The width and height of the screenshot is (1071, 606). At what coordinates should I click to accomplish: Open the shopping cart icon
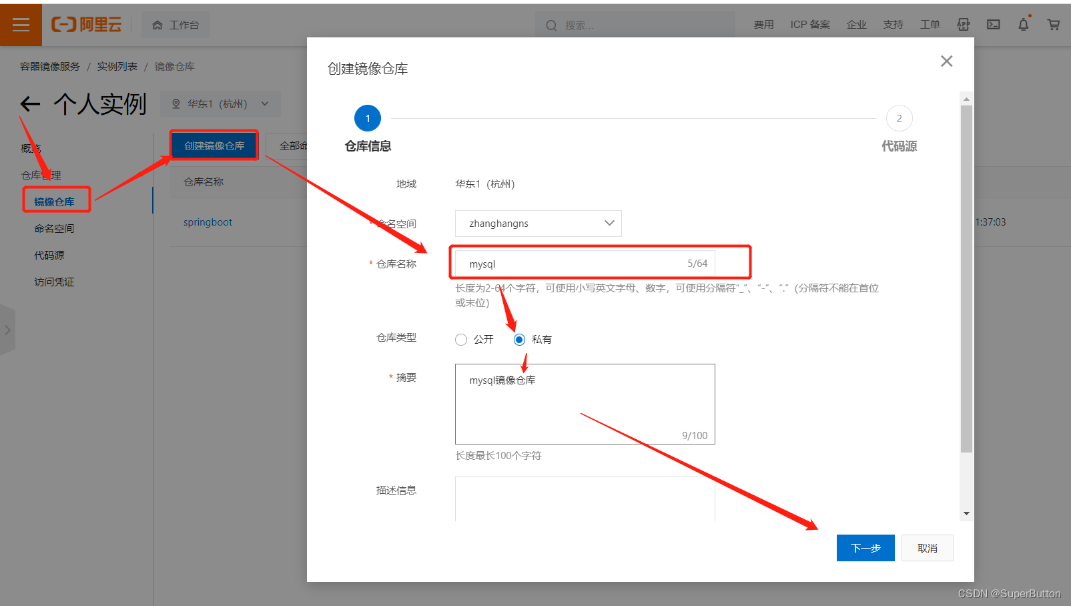tap(1054, 25)
